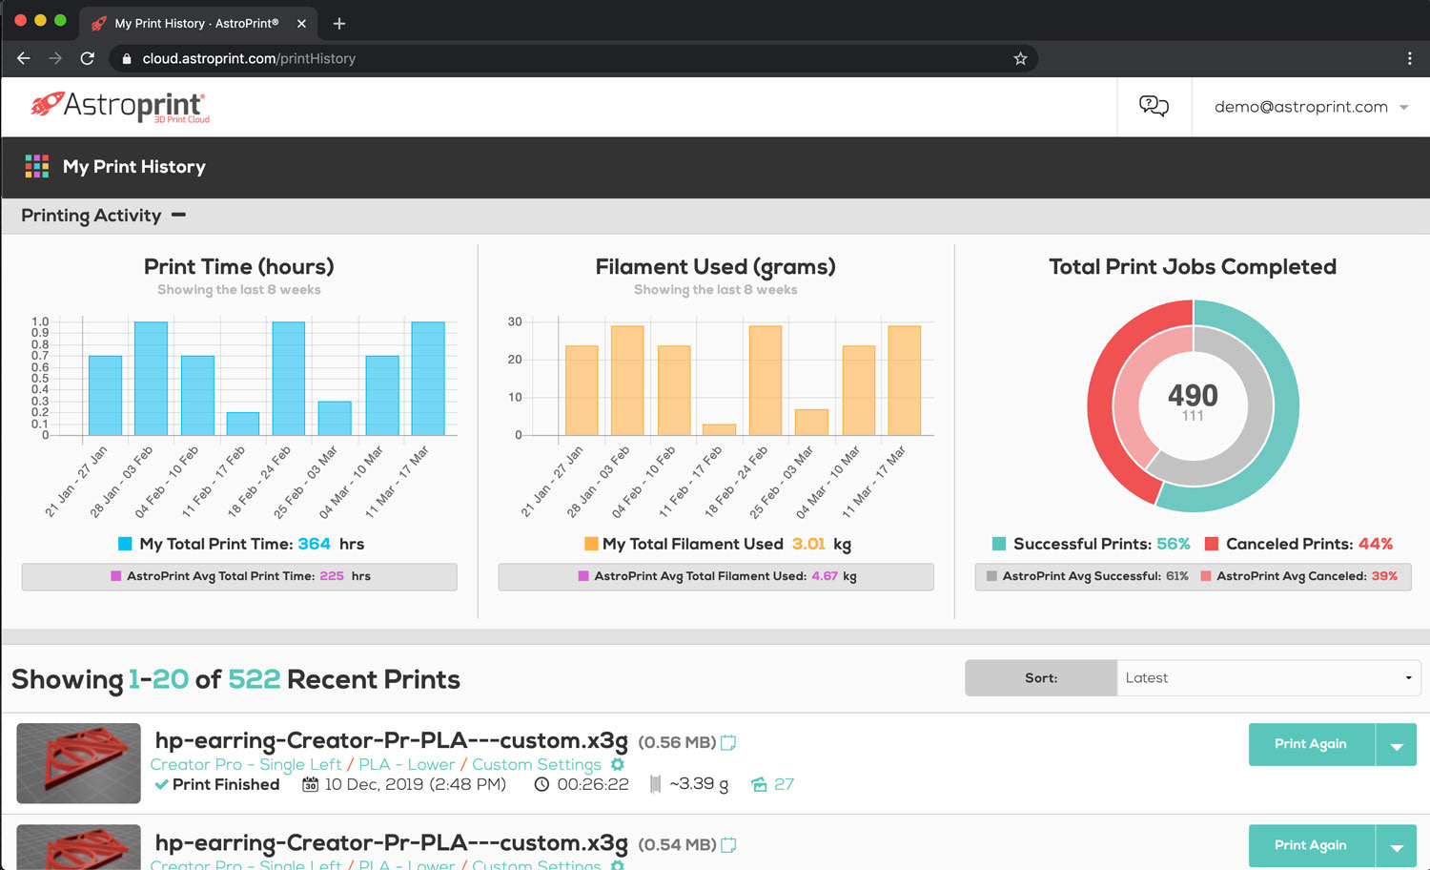Open Custom Settings gear in first print
The width and height of the screenshot is (1430, 870).
click(x=618, y=764)
